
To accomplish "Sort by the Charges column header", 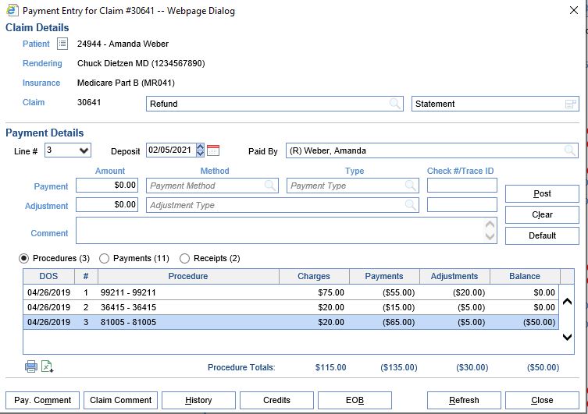I will click(313, 276).
